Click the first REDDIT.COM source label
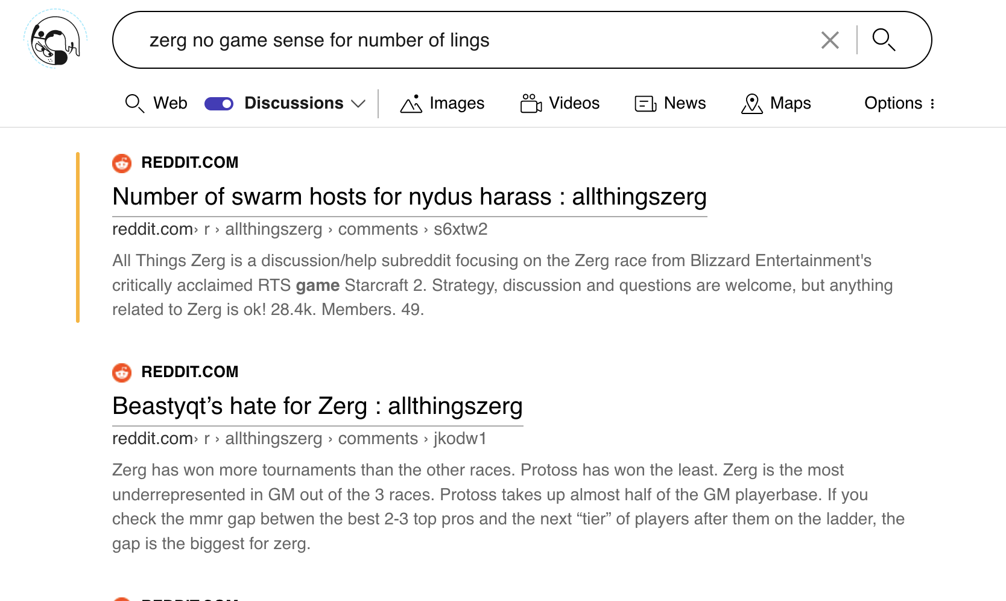 [189, 163]
